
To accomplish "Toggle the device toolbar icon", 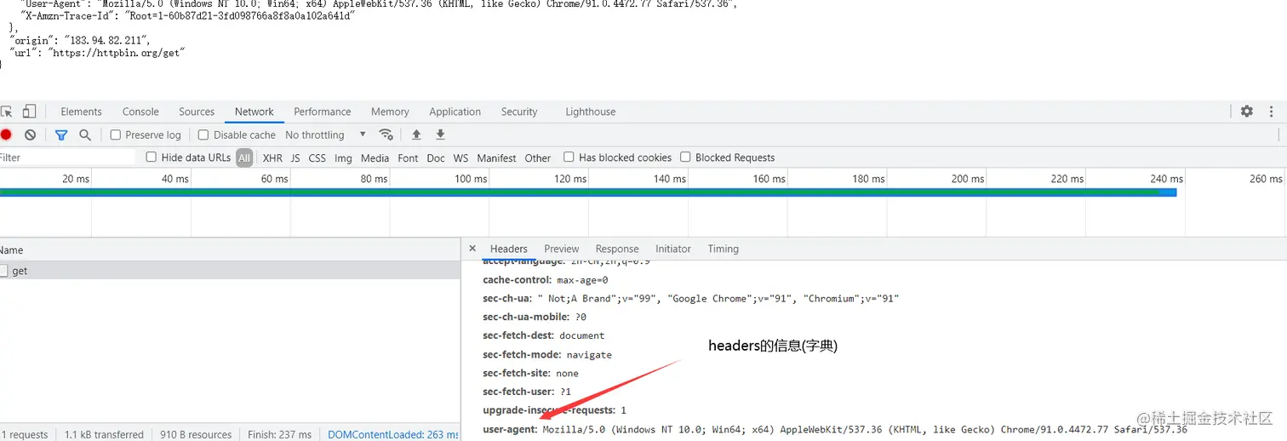I will click(29, 112).
